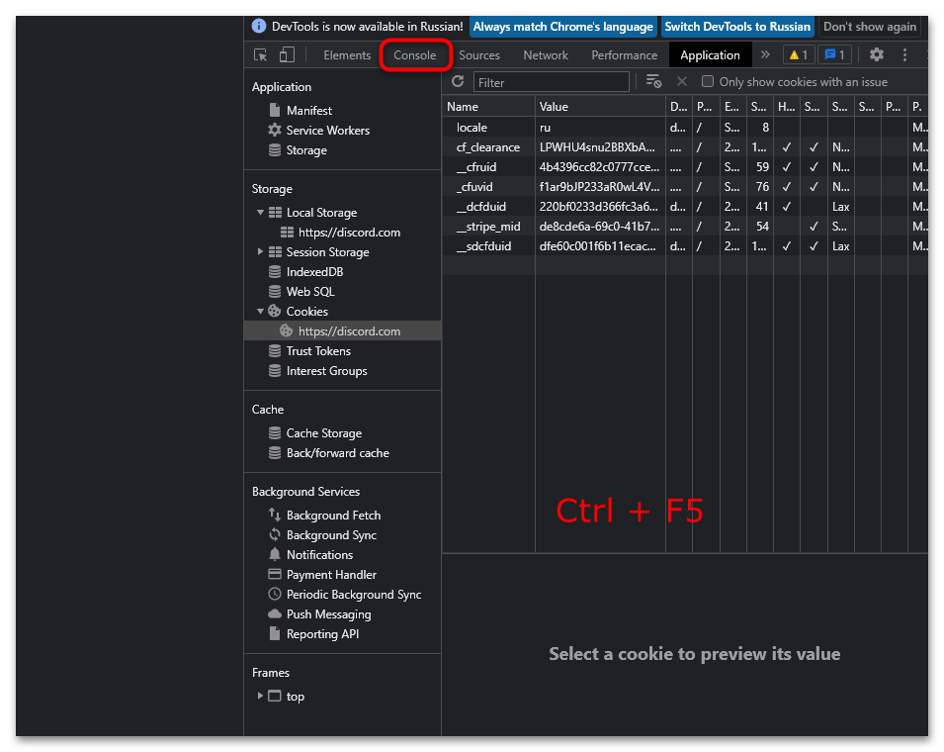Switch to the Console tab
The height and width of the screenshot is (752, 944).
pos(415,54)
